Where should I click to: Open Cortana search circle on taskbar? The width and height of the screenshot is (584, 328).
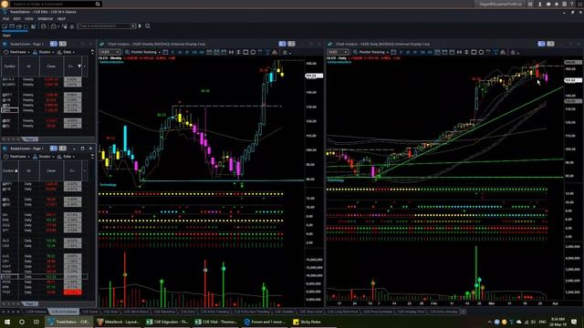click(x=22, y=322)
